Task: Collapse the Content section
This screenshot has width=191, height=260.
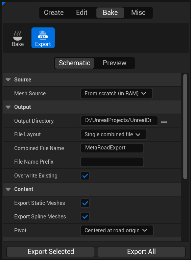Action: 8,189
